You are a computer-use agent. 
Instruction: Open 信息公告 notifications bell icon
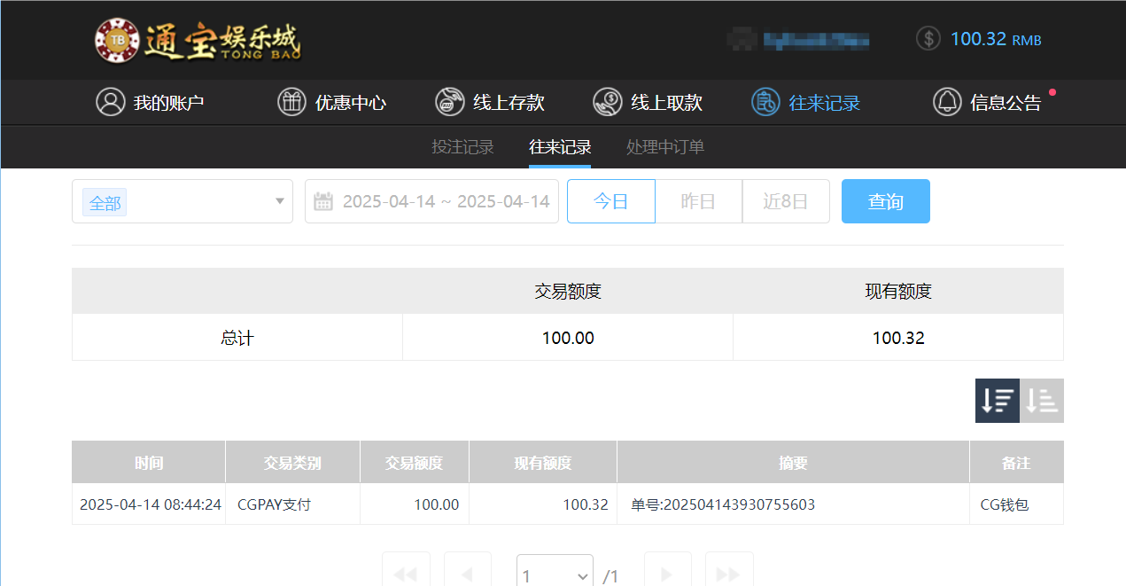tap(946, 102)
